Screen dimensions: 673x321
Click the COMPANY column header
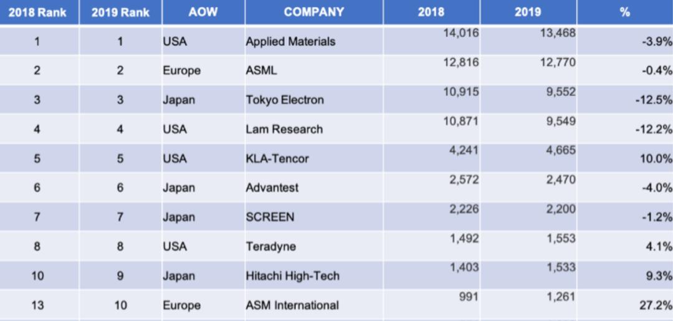[313, 12]
